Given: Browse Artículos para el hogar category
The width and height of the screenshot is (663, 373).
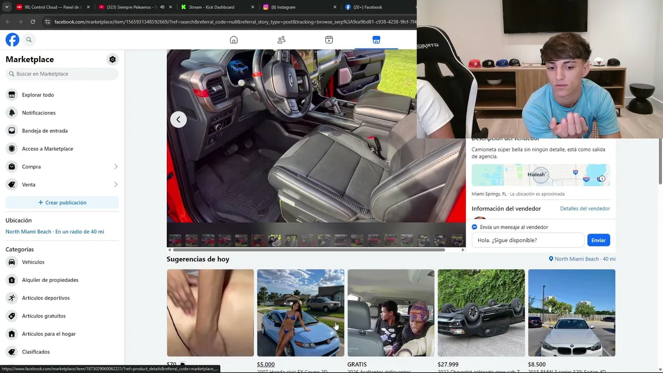Looking at the screenshot, I should 62,334.
